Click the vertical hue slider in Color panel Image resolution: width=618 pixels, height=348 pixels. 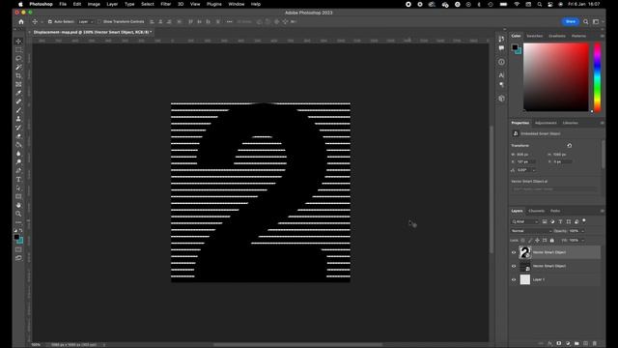pyautogui.click(x=598, y=77)
